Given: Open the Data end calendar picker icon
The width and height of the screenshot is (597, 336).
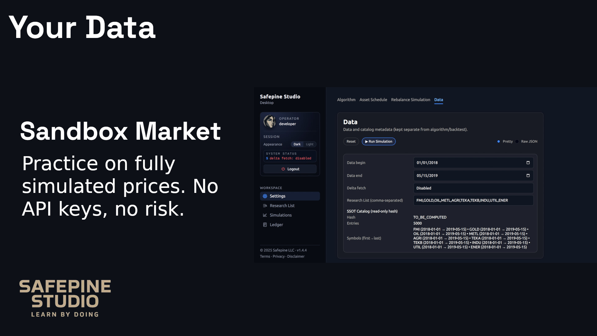Looking at the screenshot, I should tap(528, 175).
